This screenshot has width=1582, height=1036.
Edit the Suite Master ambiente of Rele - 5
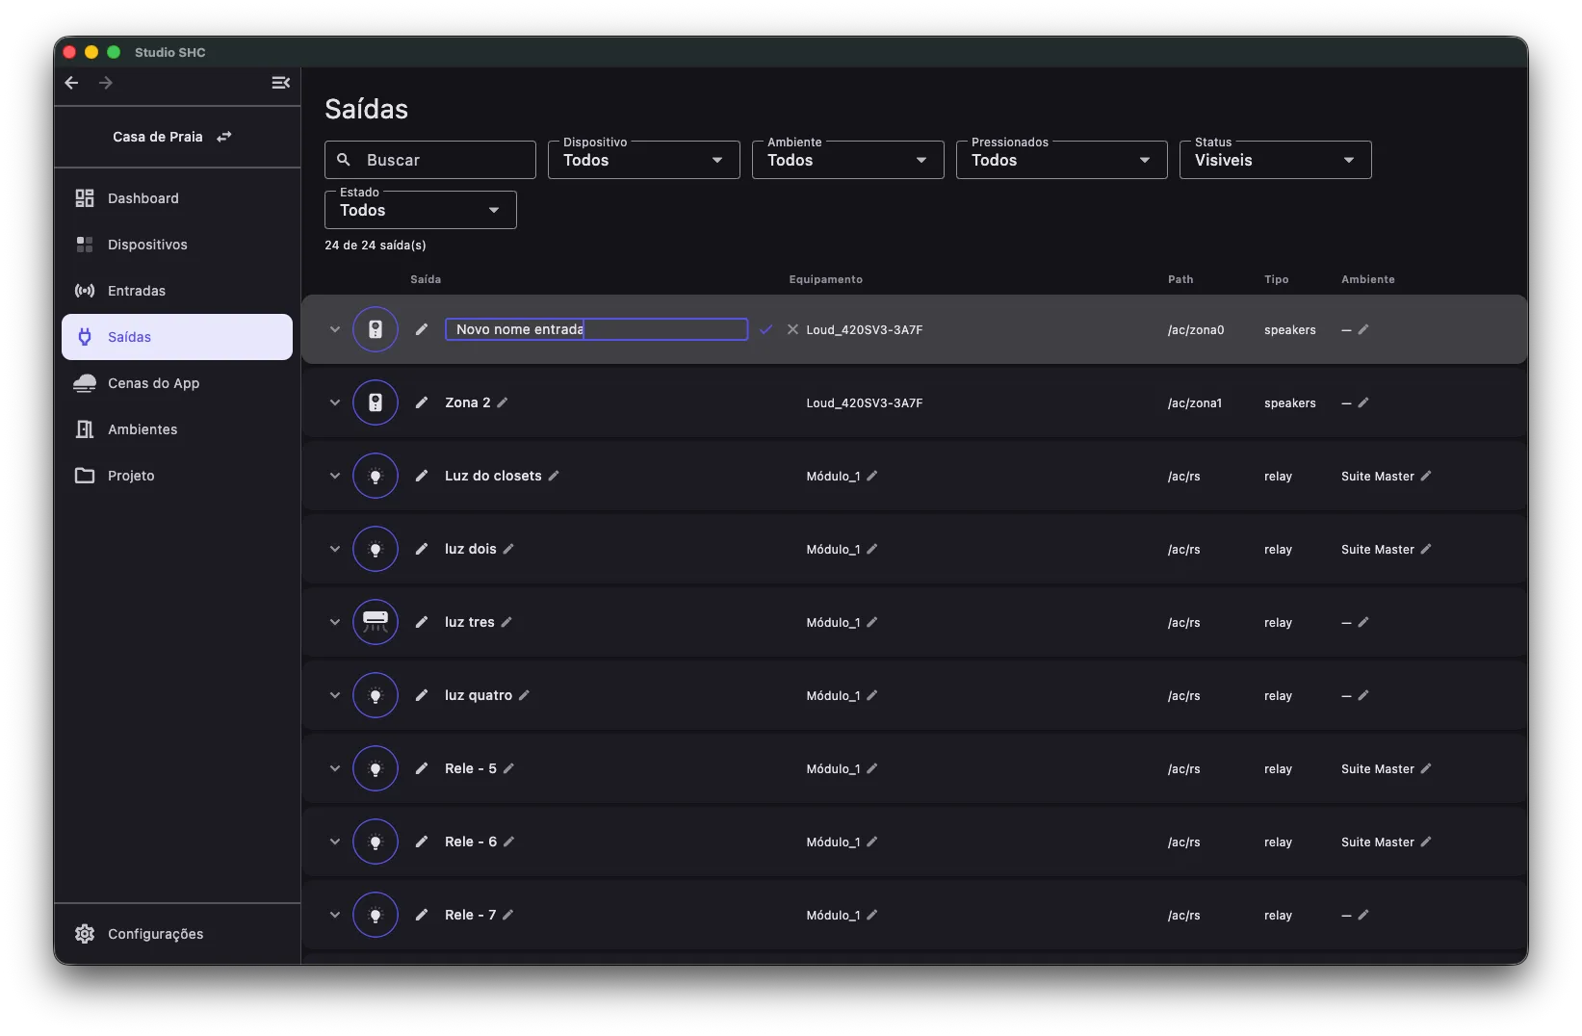tap(1426, 768)
